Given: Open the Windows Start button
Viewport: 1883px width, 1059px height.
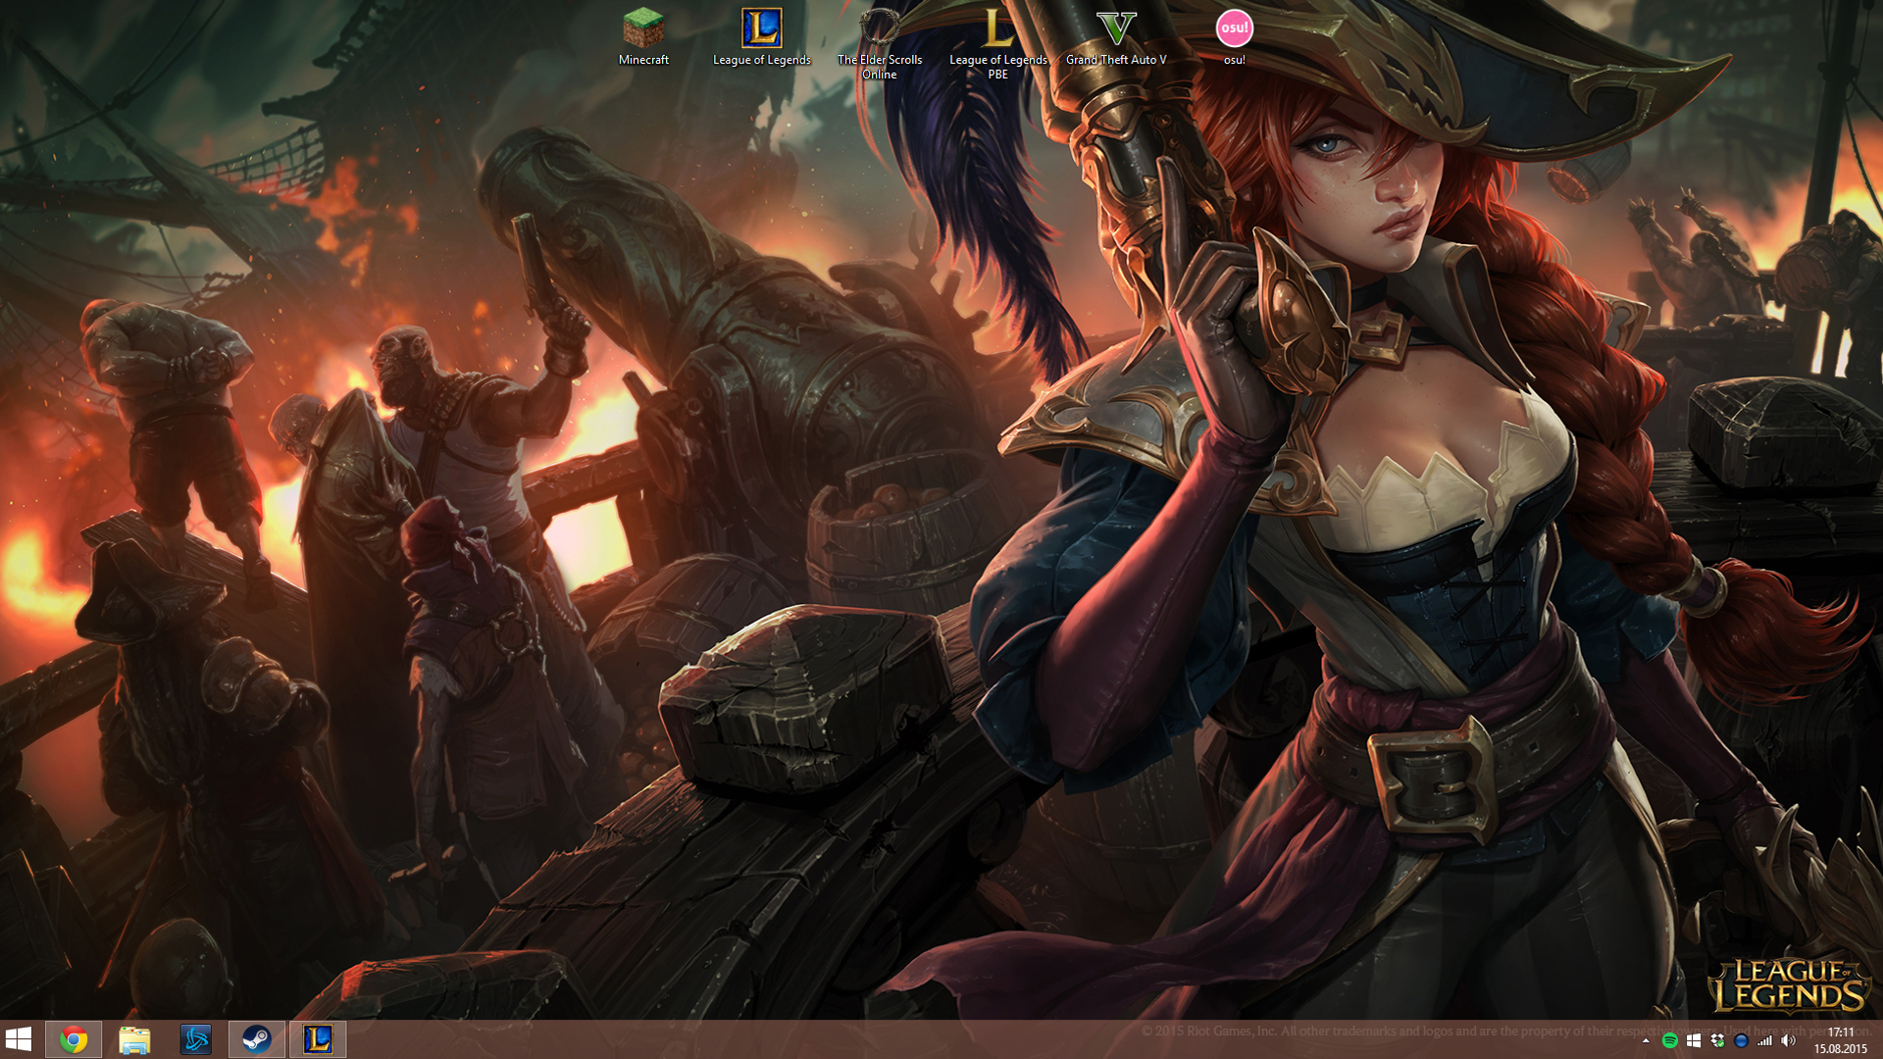Looking at the screenshot, I should point(19,1039).
